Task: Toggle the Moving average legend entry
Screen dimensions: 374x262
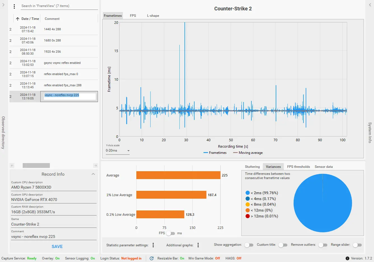Action: 248,153
